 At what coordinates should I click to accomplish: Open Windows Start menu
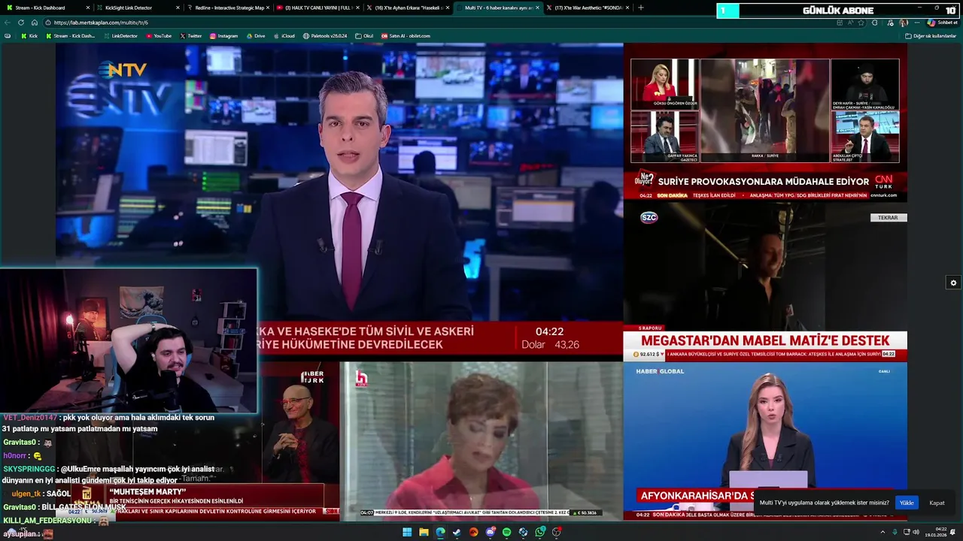coord(407,532)
